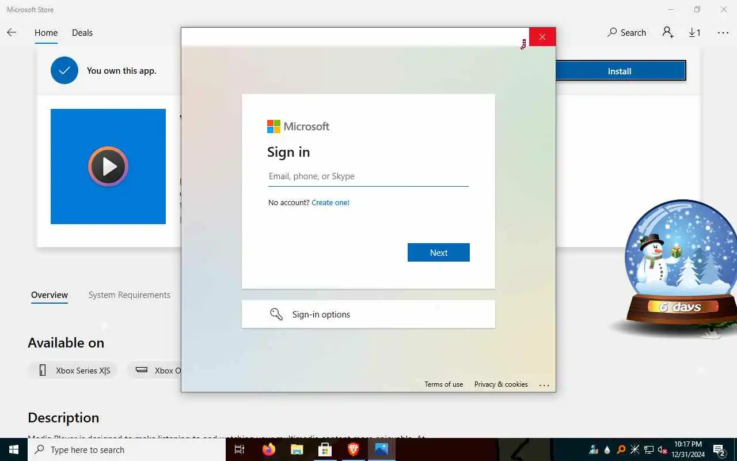Click the Next button
Screen dimensions: 737x461
click(439, 252)
